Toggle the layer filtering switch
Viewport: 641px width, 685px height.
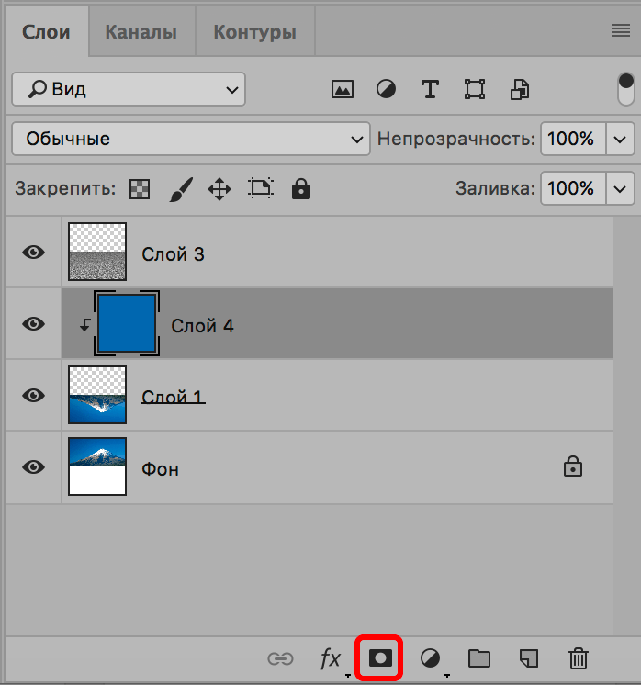coord(626,89)
